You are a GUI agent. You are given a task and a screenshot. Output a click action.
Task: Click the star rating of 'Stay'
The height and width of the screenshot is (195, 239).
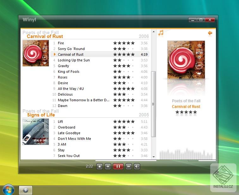(124, 150)
